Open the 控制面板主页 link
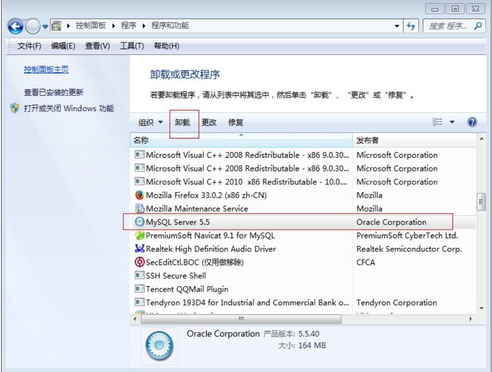This screenshot has height=372, width=492. click(46, 69)
